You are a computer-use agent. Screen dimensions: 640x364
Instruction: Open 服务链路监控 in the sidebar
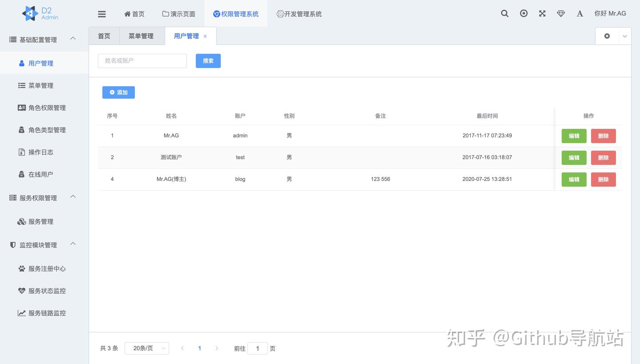44,313
